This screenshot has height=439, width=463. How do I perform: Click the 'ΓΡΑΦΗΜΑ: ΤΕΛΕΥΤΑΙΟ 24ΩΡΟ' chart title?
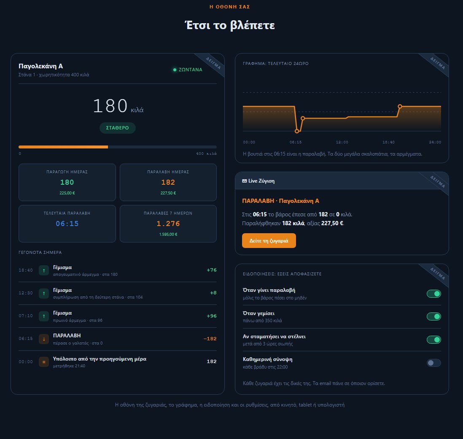(275, 64)
